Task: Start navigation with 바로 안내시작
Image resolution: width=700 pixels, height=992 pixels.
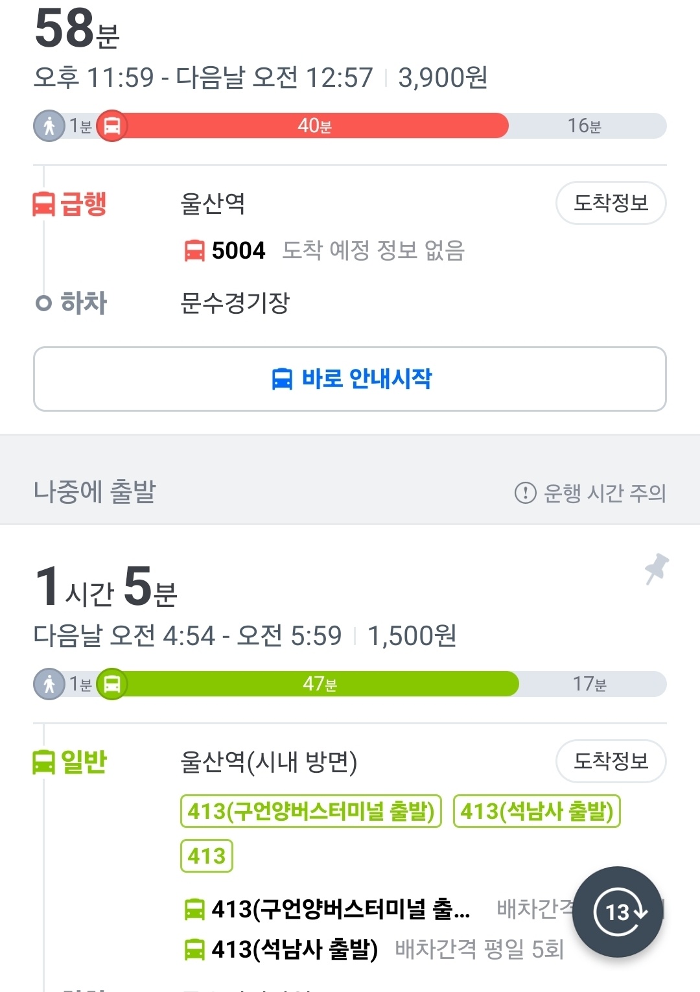Action: [x=350, y=379]
